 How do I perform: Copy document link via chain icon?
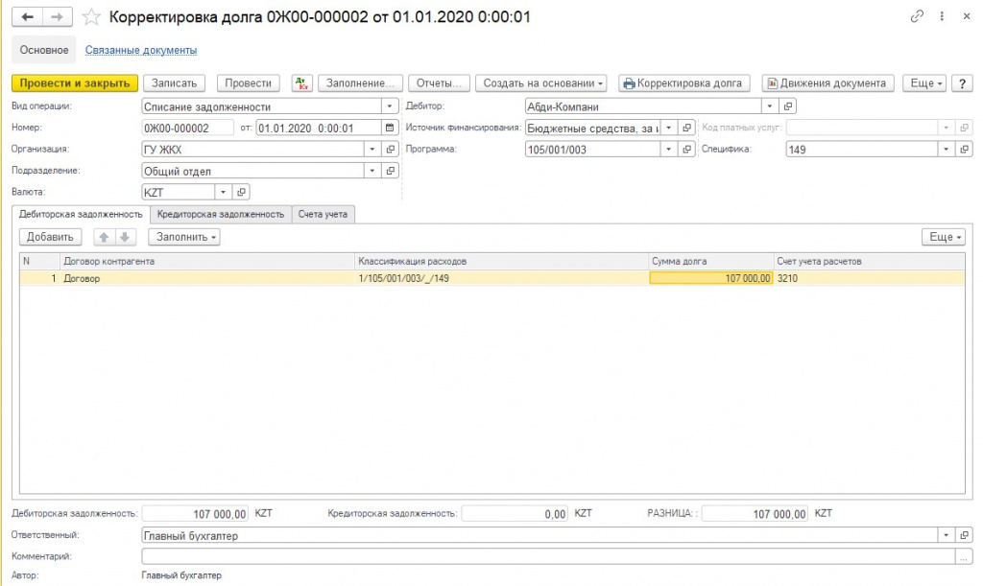917,17
